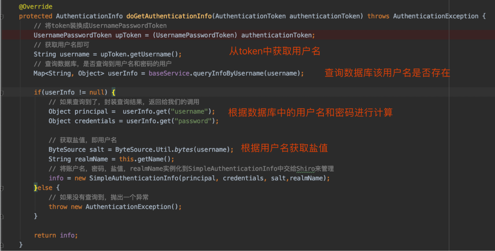Click the return info statement
Screen dimensions: 495x251
[56, 236]
